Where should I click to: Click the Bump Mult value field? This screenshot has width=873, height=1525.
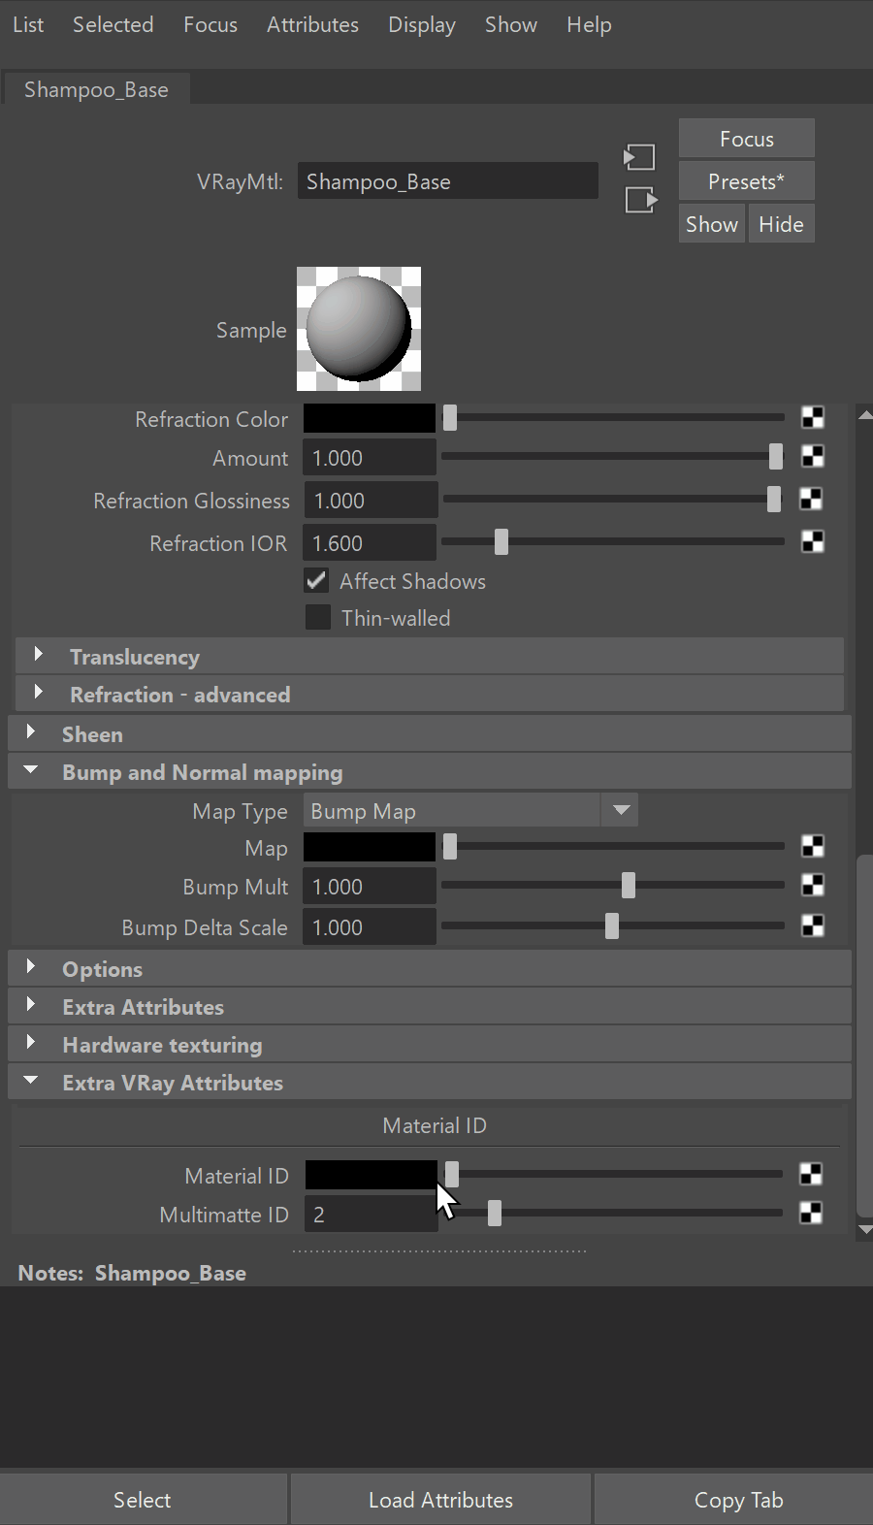click(370, 886)
